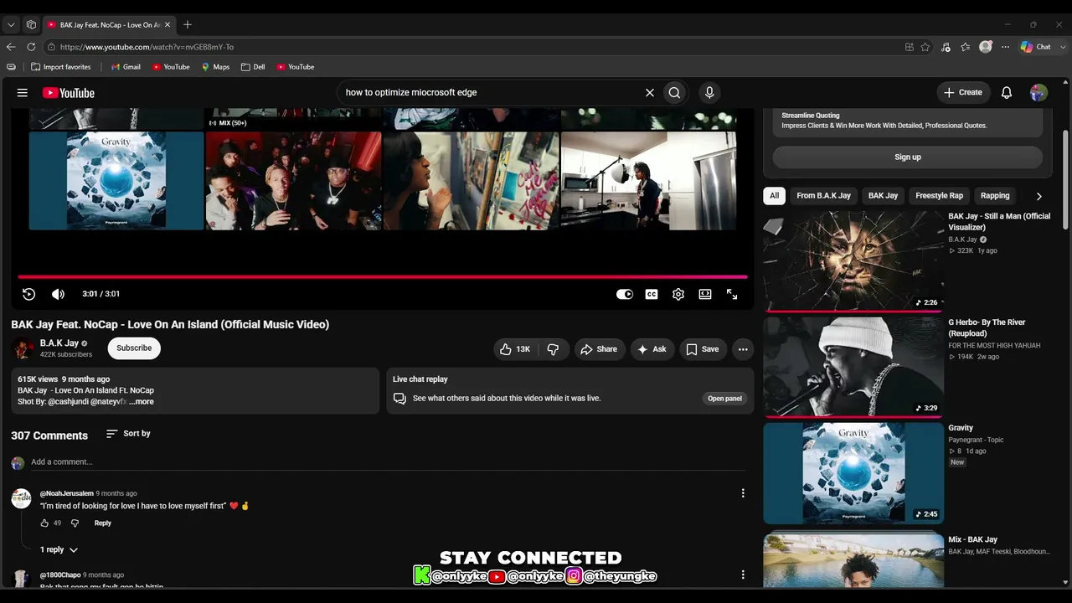Expand the 1 reply thread
The height and width of the screenshot is (603, 1072).
click(x=59, y=550)
